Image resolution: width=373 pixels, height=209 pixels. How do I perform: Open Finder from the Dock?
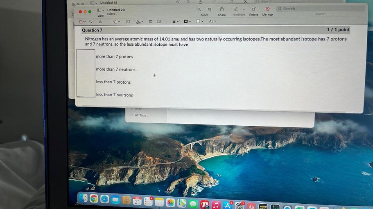[83, 198]
